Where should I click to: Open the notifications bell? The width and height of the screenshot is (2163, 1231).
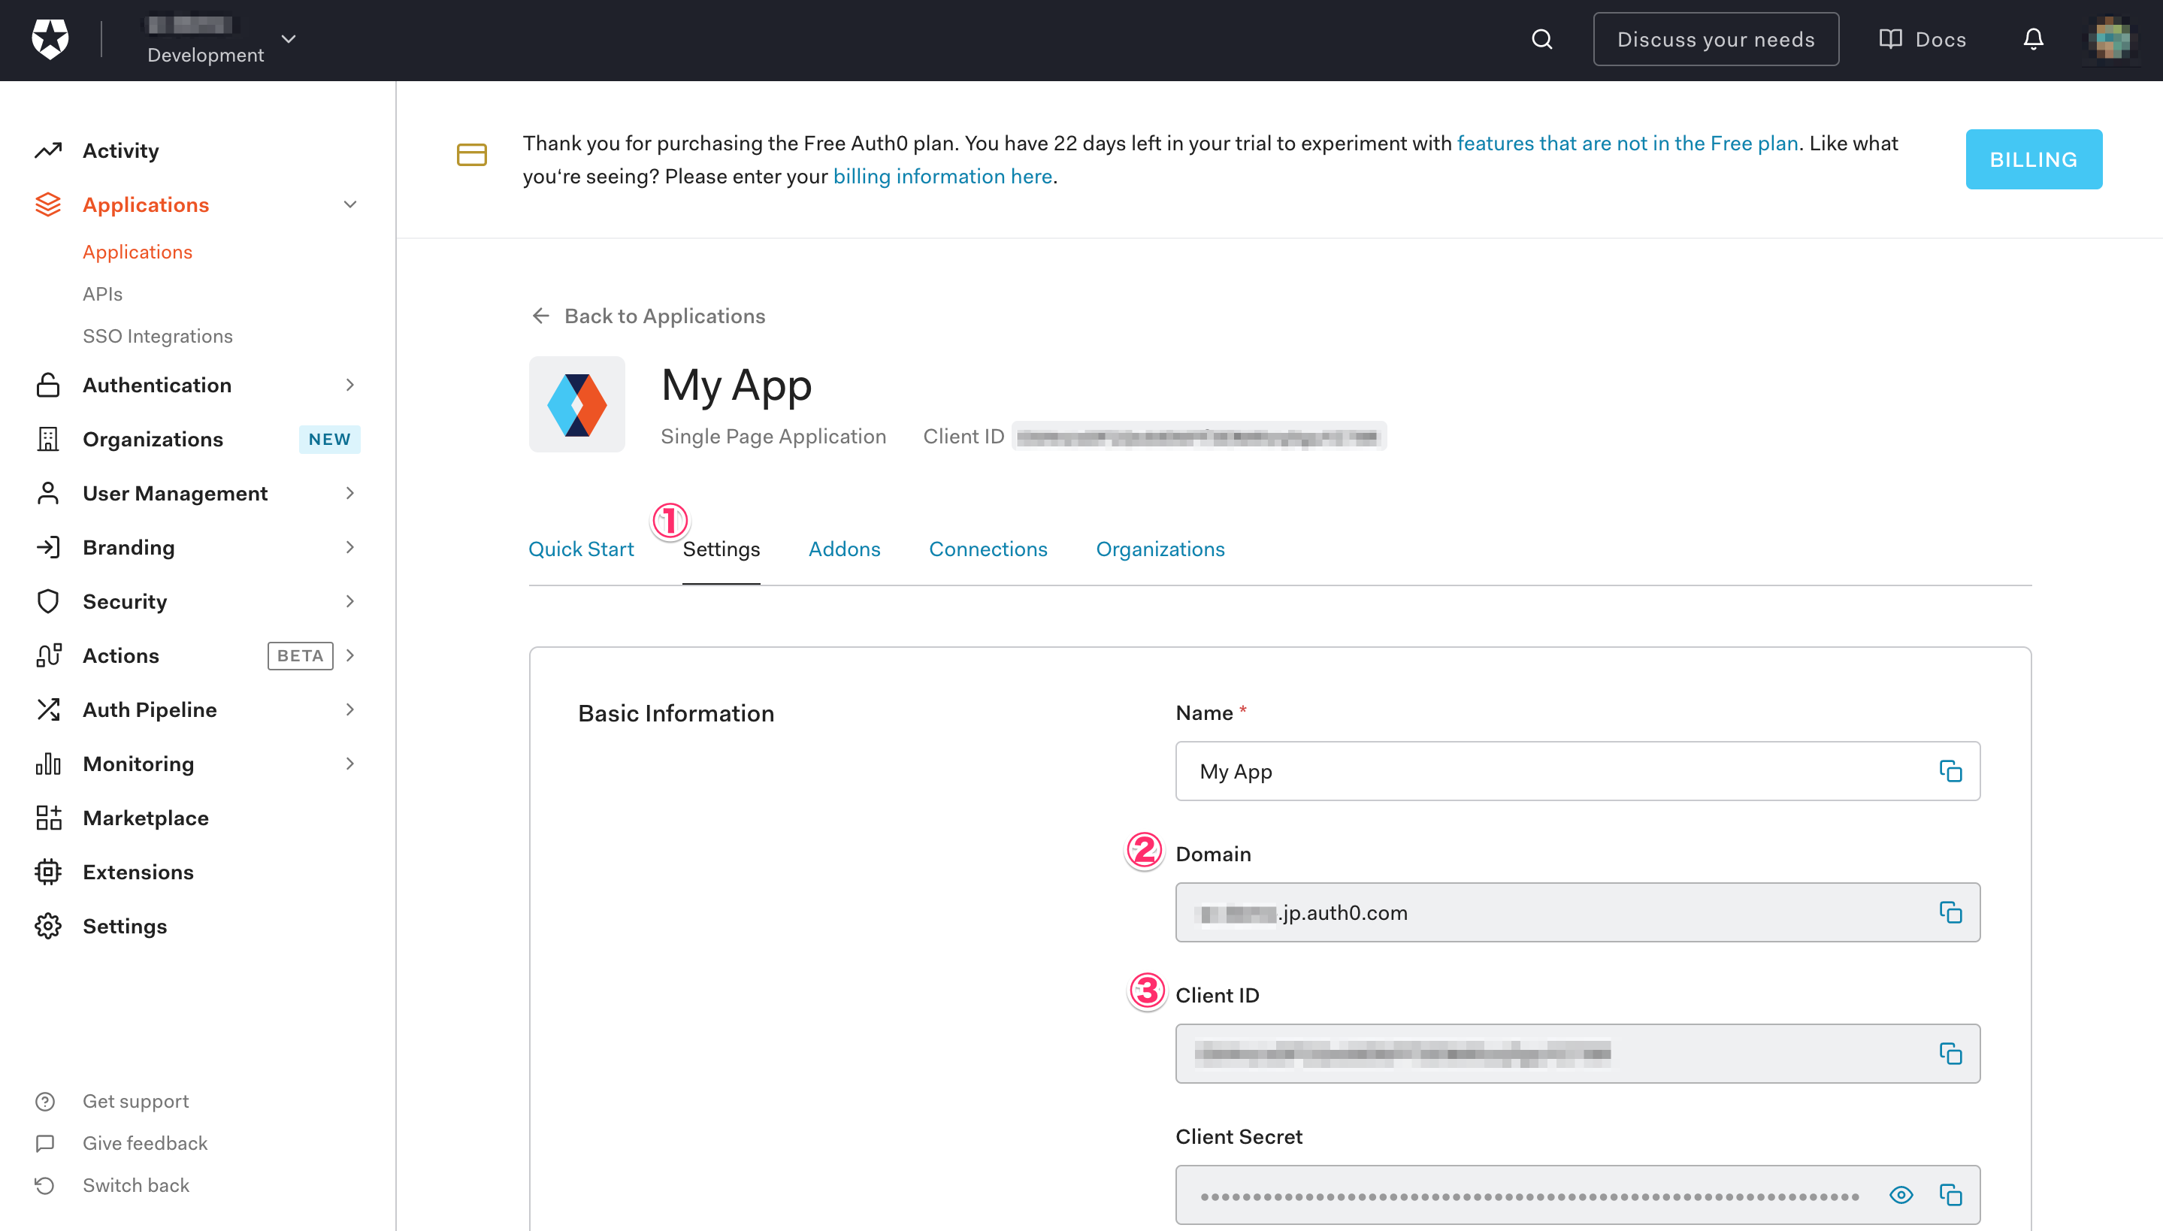coord(2033,40)
